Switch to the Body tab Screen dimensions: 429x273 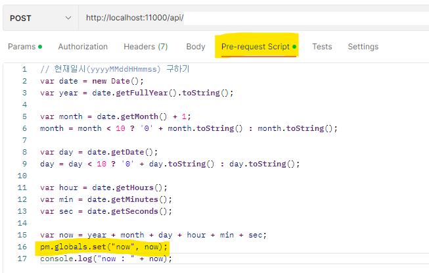click(x=196, y=47)
